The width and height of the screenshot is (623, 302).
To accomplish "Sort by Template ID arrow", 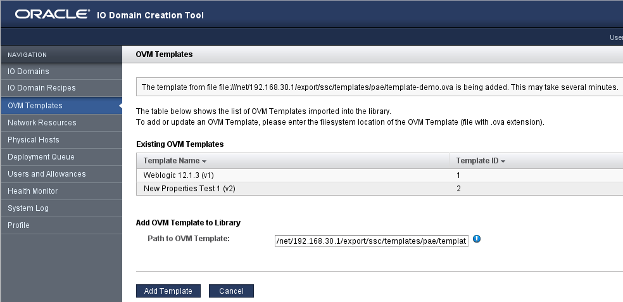I will [x=503, y=161].
